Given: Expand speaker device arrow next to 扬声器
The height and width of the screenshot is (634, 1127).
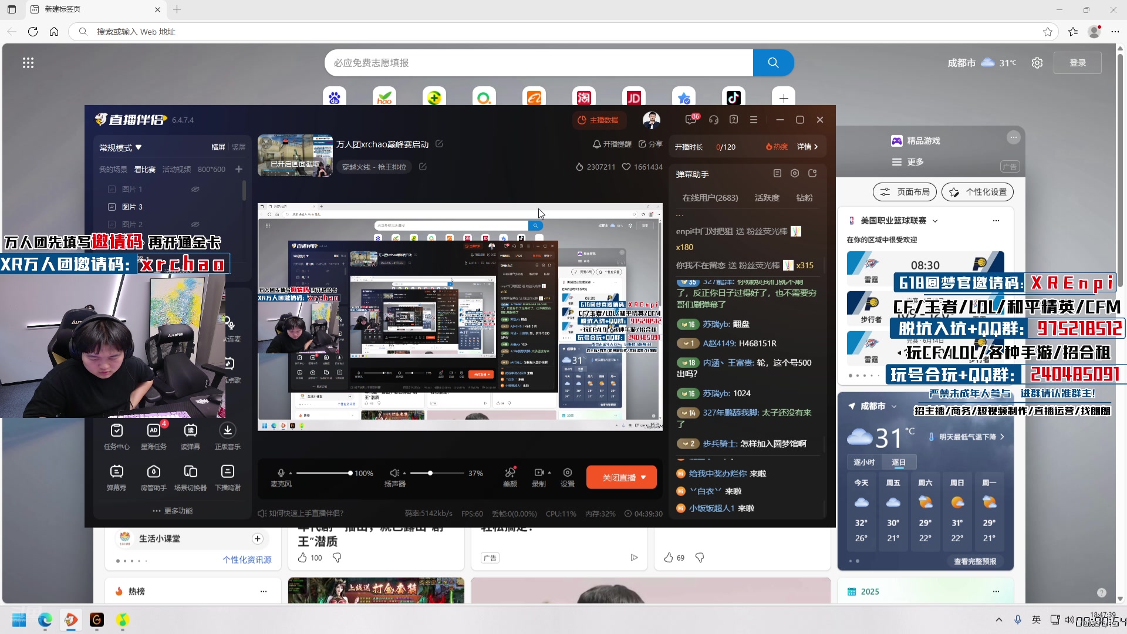Looking at the screenshot, I should [404, 473].
